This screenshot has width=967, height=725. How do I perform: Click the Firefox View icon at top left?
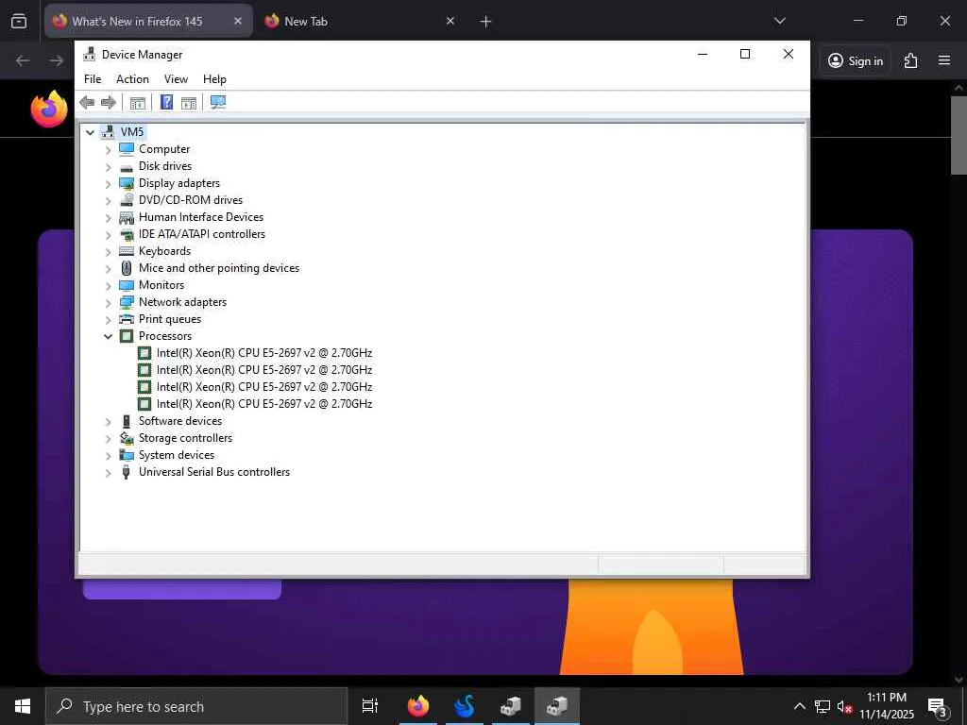click(x=19, y=21)
